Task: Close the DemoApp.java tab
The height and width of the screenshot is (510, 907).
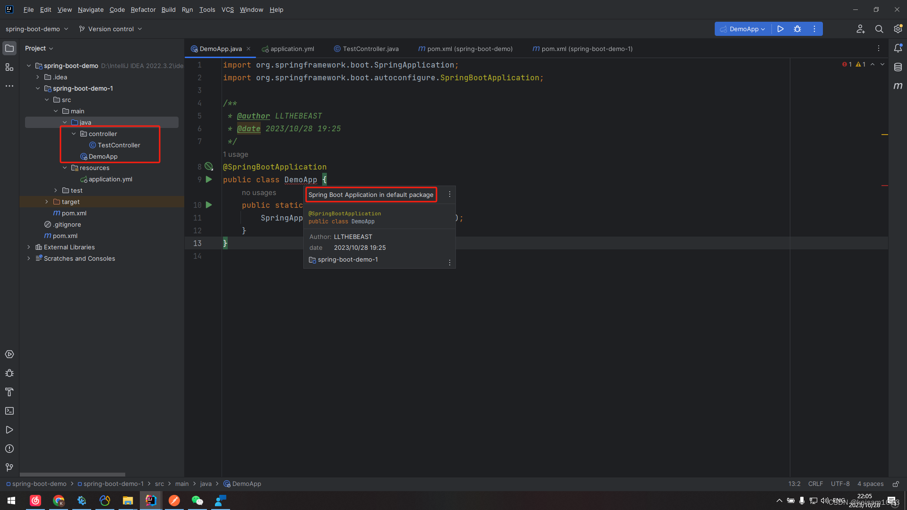Action: (248, 49)
